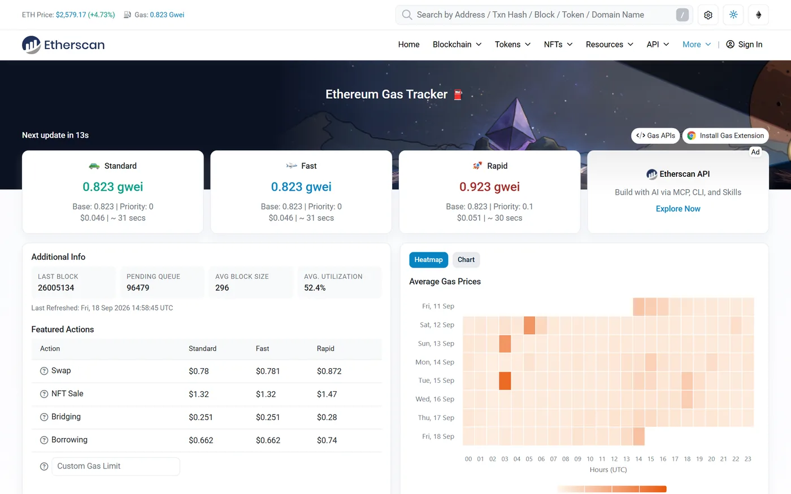Click the fuel pump emoji beside page title

(x=458, y=95)
